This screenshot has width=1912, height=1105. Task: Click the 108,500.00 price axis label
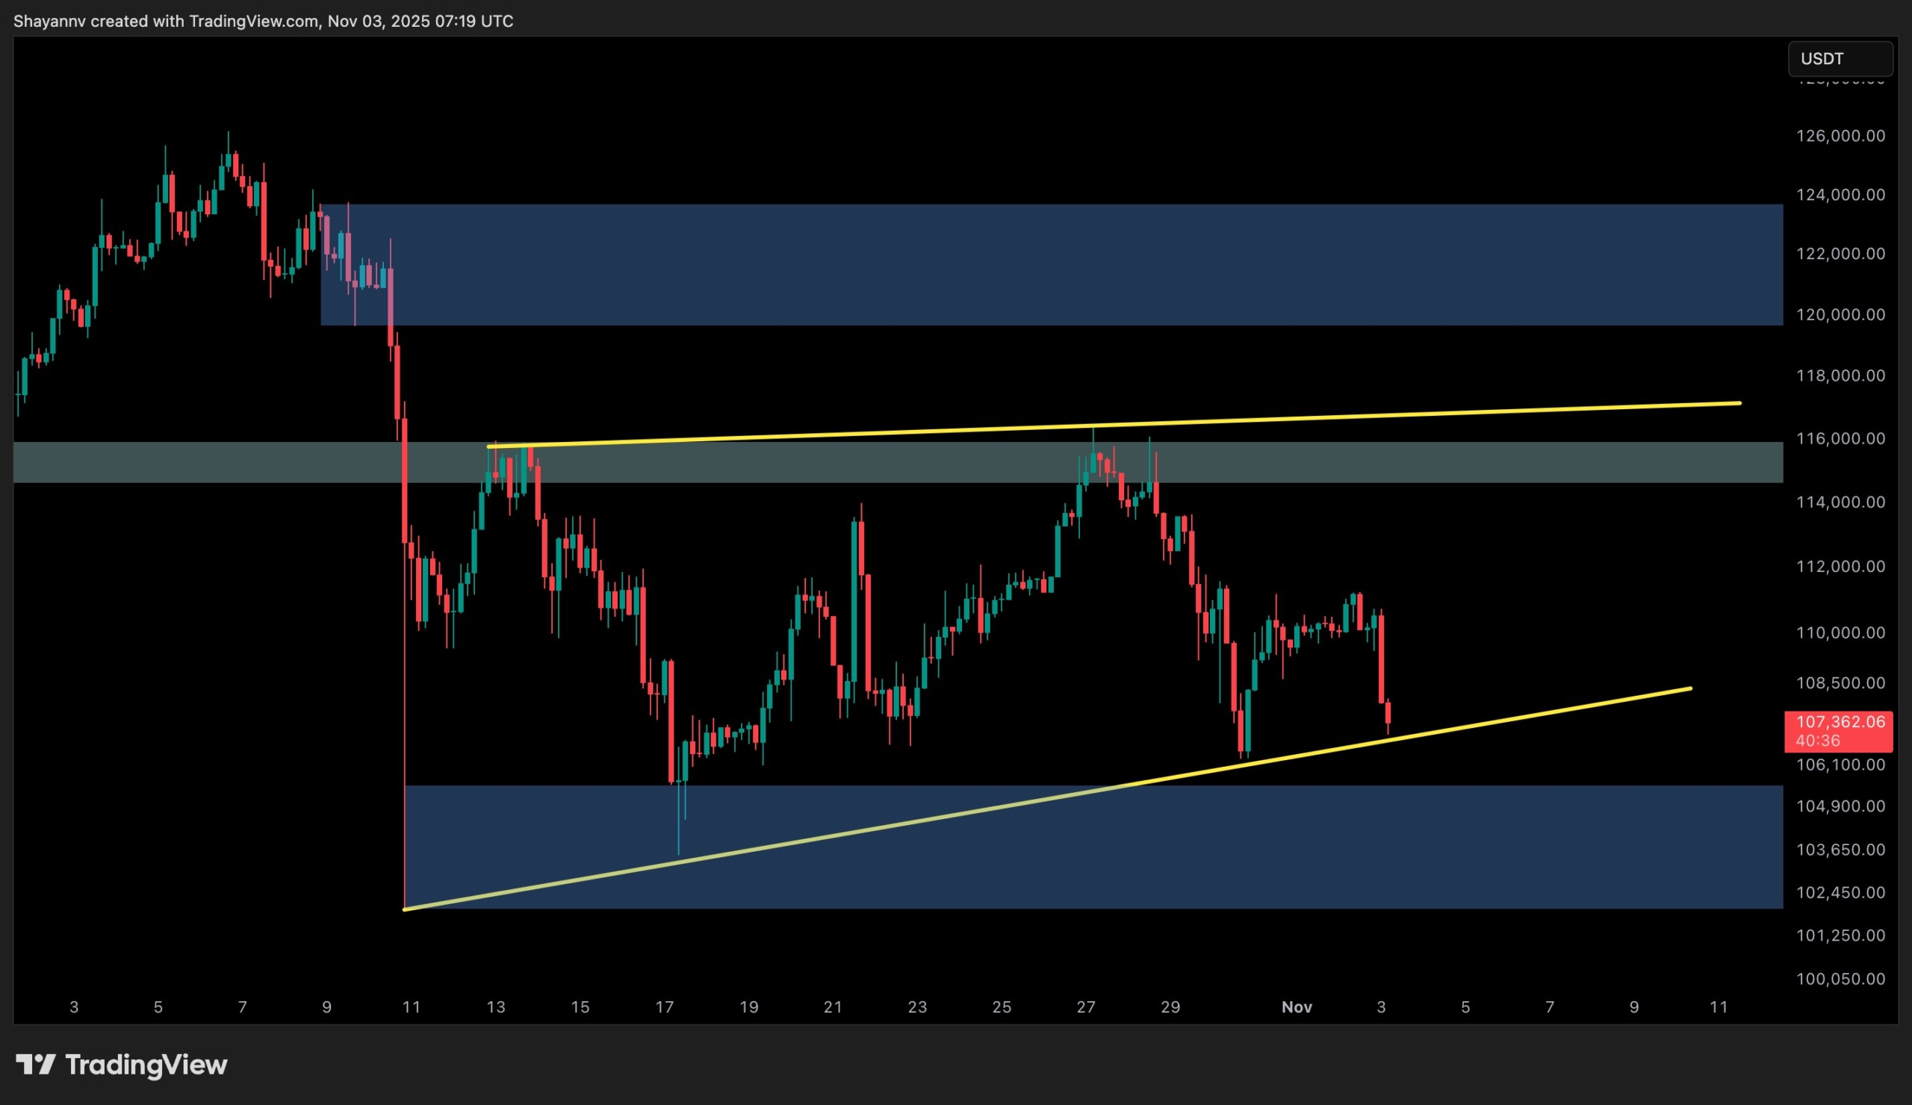(x=1840, y=682)
